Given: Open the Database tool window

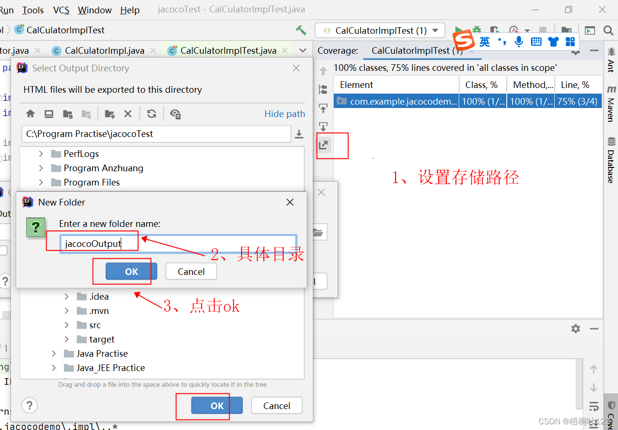Looking at the screenshot, I should pos(611,160).
